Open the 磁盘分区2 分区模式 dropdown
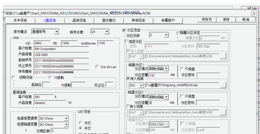 pos(166,97)
